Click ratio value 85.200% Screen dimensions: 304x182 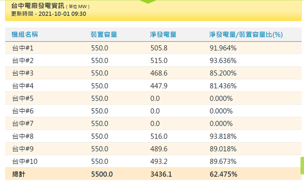tap(223, 73)
